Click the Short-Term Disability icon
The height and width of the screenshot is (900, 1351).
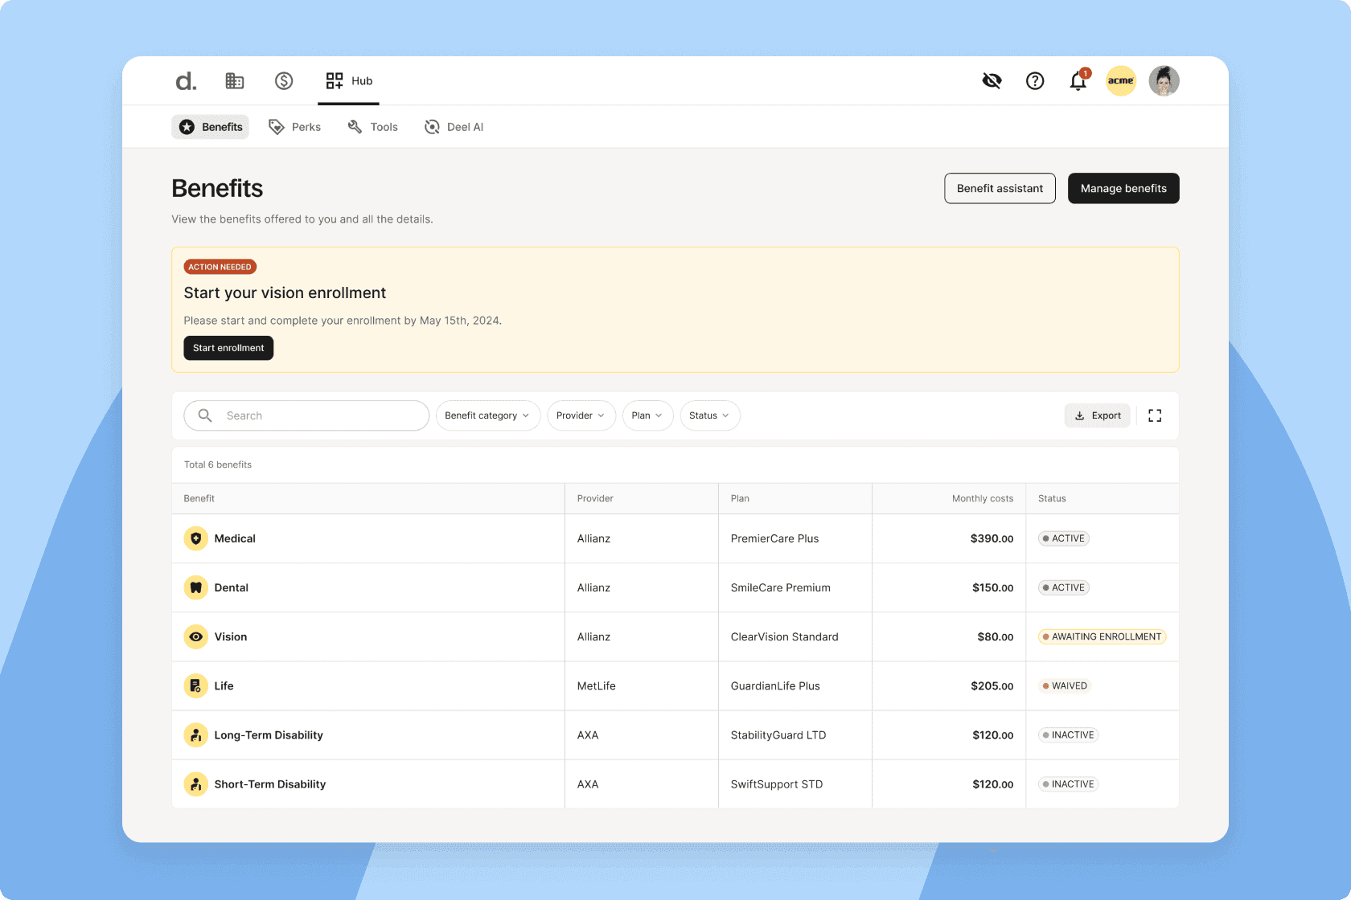click(195, 783)
